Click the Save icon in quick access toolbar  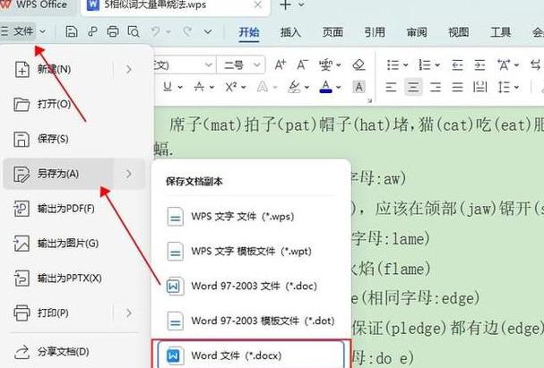pos(71,31)
